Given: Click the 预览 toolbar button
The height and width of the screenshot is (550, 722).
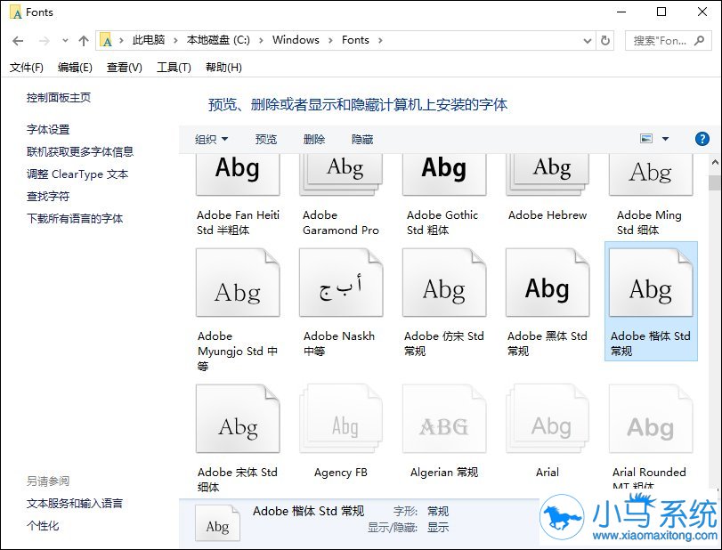Looking at the screenshot, I should coord(266,139).
